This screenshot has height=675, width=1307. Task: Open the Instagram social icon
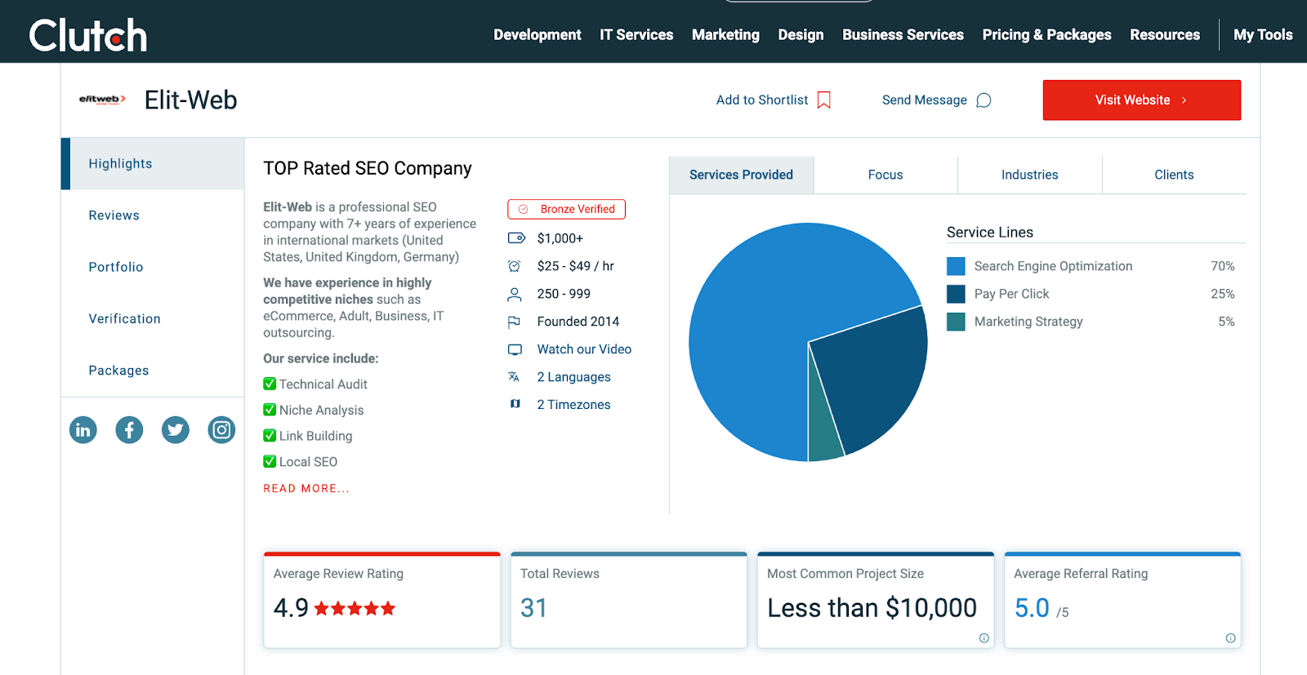pos(221,429)
